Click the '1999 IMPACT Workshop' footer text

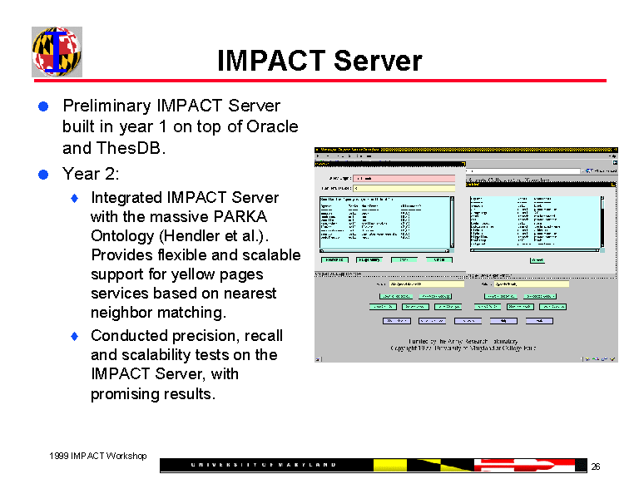click(x=97, y=456)
